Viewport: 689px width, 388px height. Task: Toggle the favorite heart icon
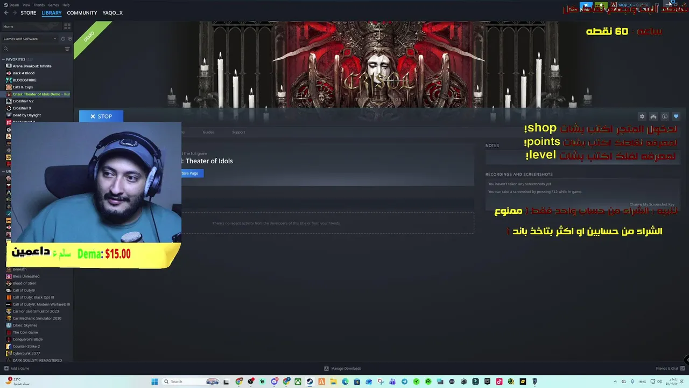pyautogui.click(x=676, y=116)
